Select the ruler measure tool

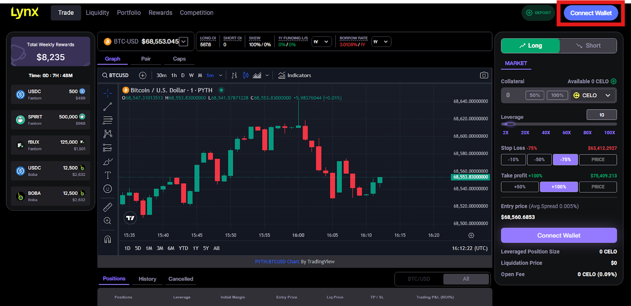coord(108,207)
